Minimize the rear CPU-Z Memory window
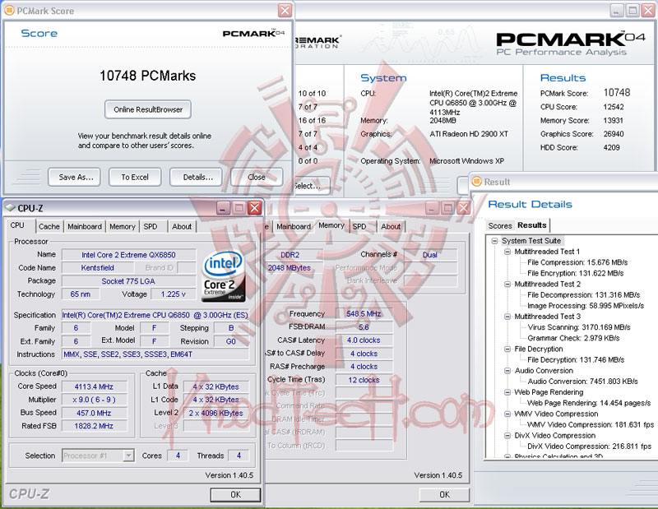 (433, 208)
